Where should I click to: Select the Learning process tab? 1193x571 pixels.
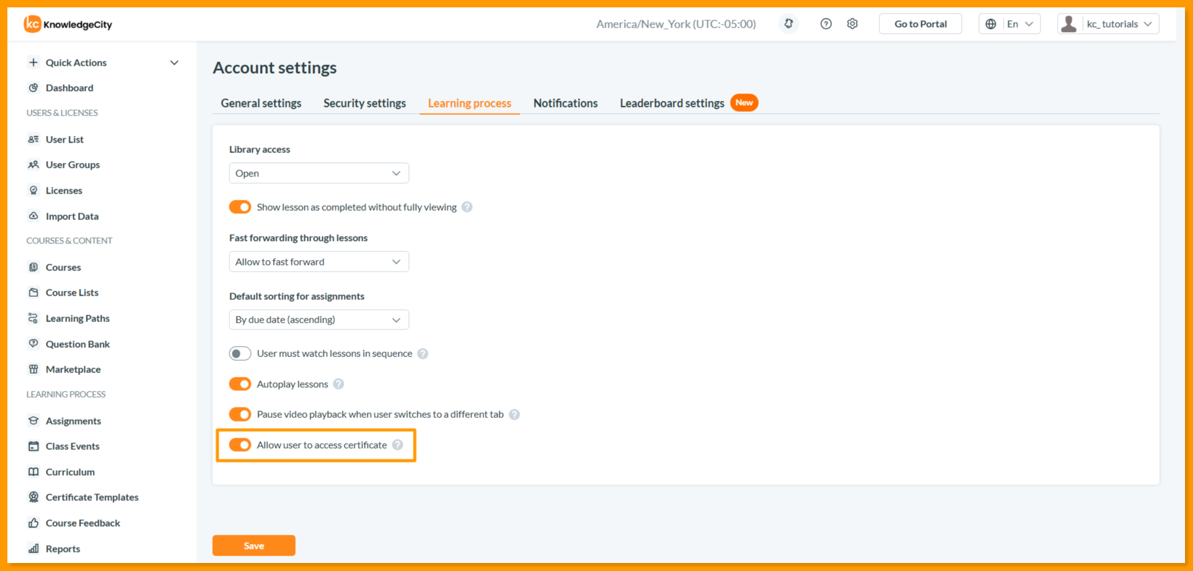click(x=469, y=103)
